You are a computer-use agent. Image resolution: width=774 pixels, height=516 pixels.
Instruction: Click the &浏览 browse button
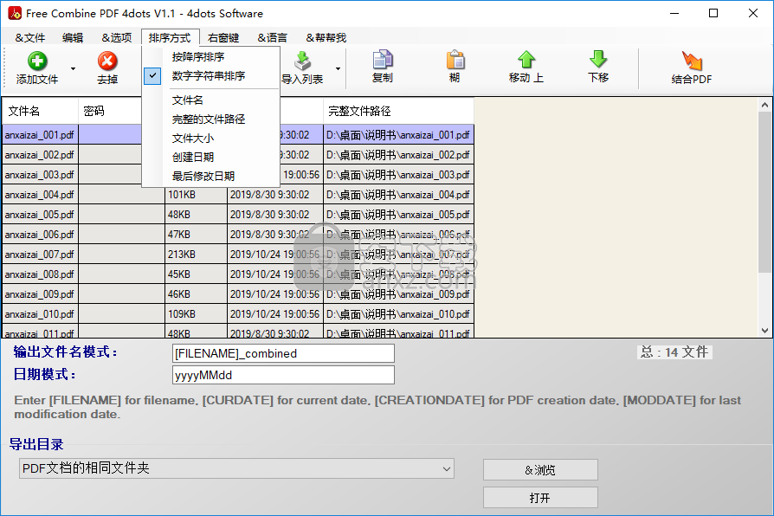[540, 469]
